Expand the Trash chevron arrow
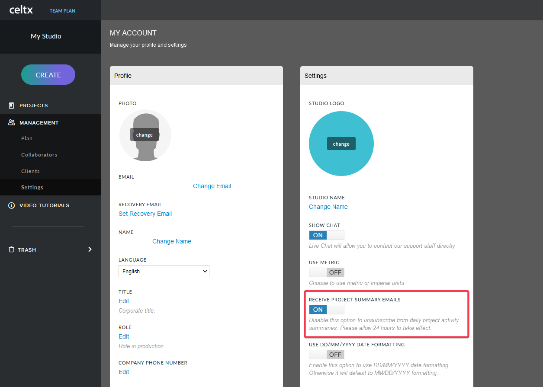Image resolution: width=543 pixels, height=387 pixels. [90, 249]
